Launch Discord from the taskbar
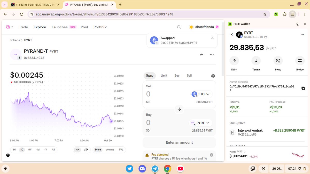This screenshot has height=174, width=310. click(x=142, y=169)
